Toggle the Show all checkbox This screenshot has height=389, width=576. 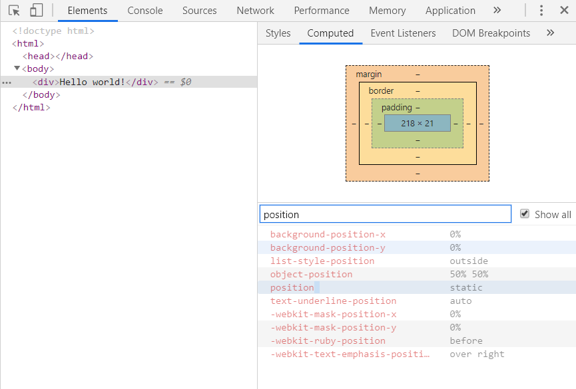point(525,213)
